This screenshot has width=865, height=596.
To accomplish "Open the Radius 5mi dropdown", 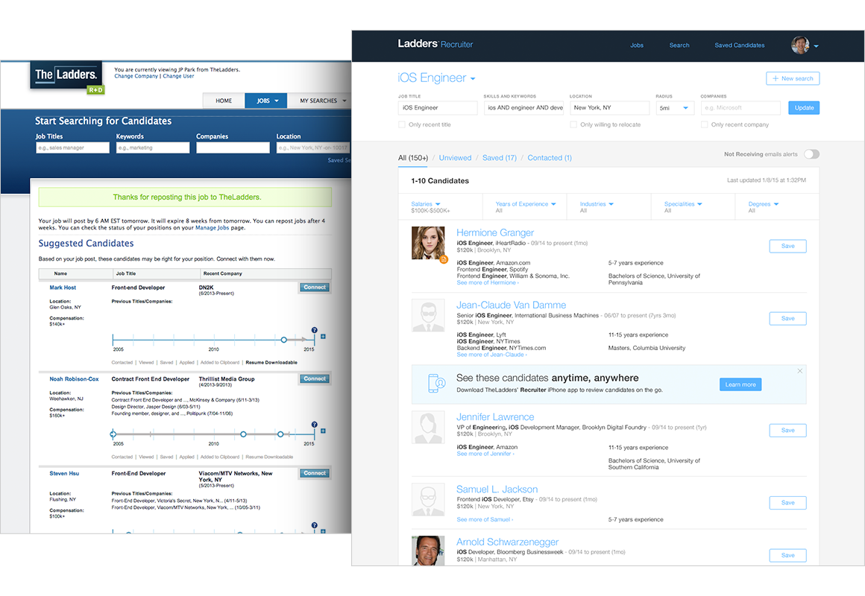I will tap(674, 108).
